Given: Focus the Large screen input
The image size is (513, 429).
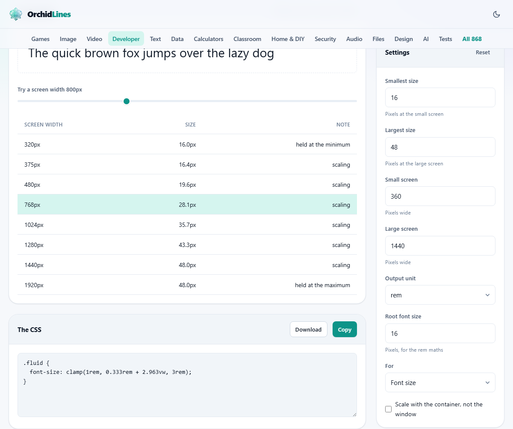Looking at the screenshot, I should pyautogui.click(x=440, y=246).
